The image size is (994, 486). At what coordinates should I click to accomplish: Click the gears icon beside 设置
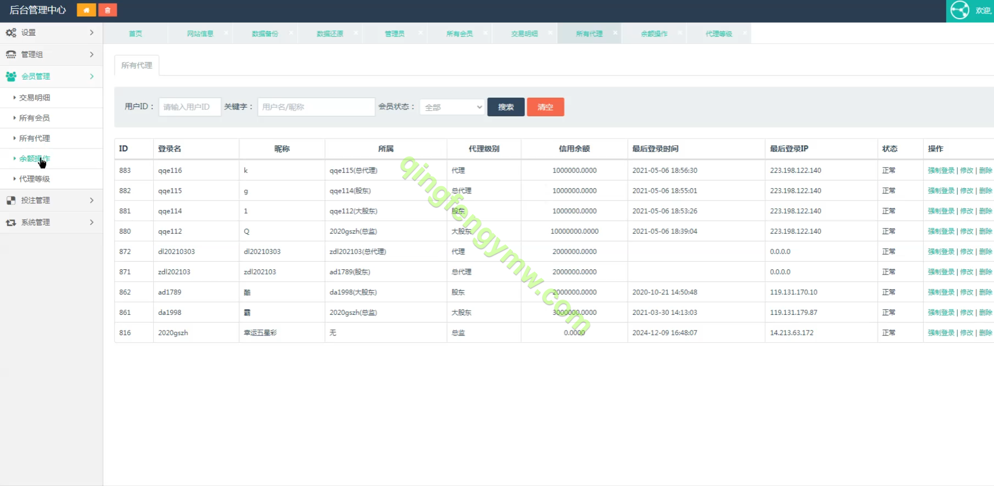[x=11, y=33]
